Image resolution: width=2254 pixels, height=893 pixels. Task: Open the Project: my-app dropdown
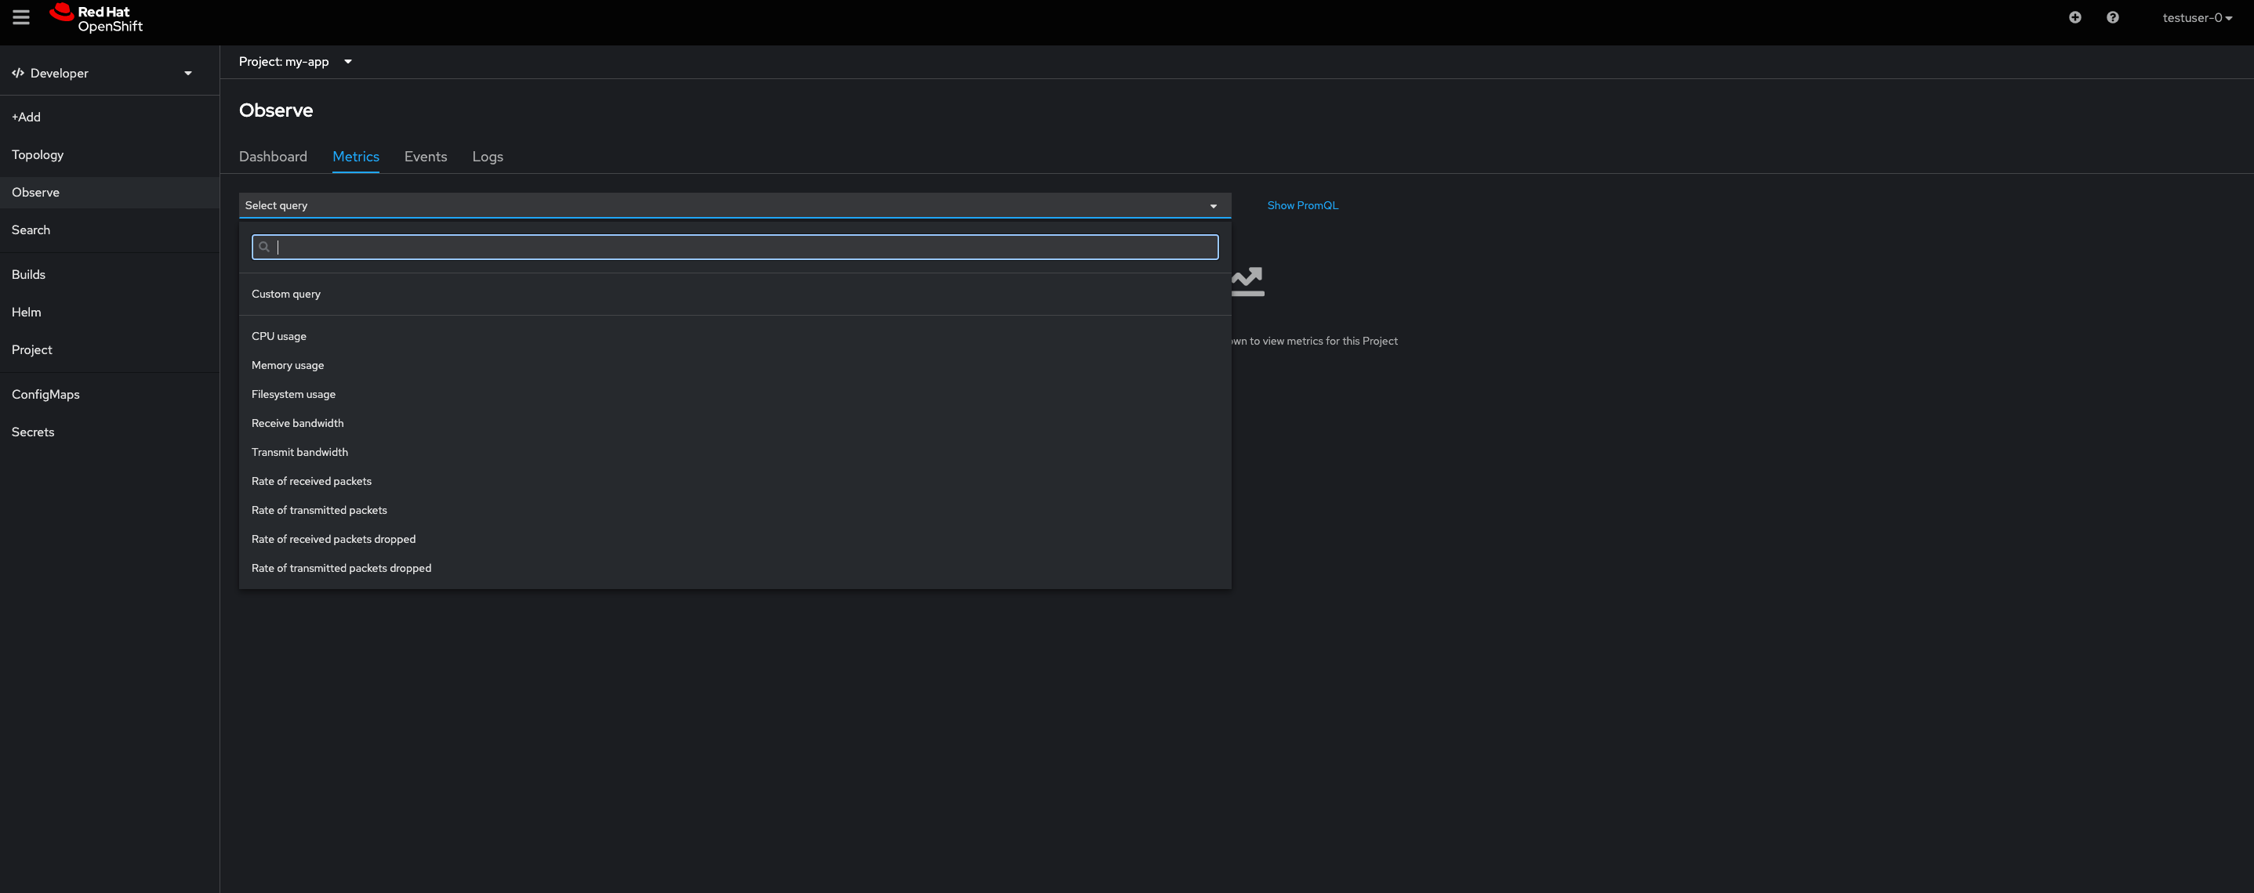point(295,61)
